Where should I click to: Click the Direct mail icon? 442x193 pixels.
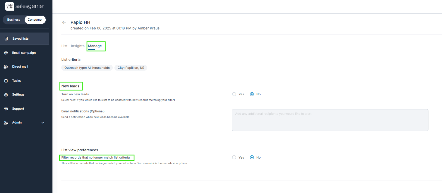[x=6, y=67]
